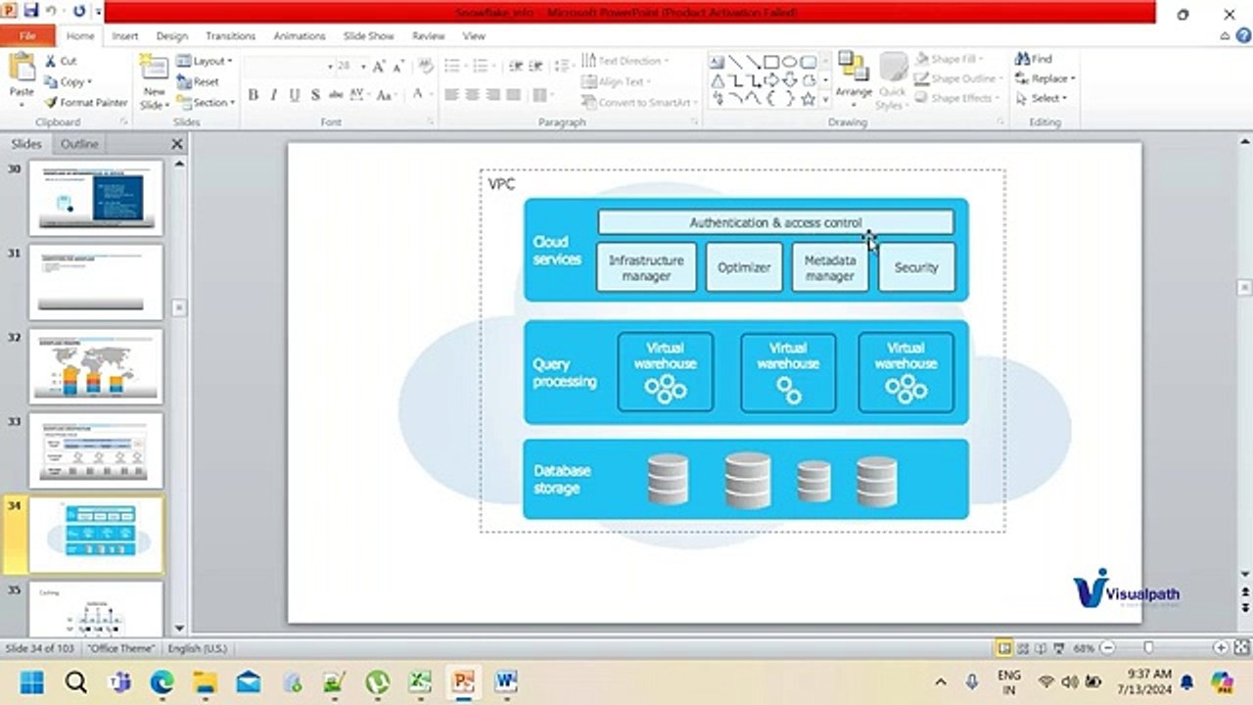The width and height of the screenshot is (1253, 705).
Task: Switch to Normal view in status bar
Action: 1003,648
